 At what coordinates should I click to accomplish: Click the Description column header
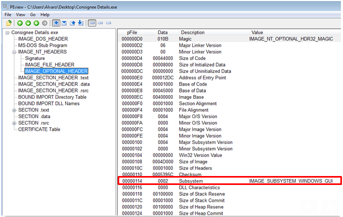coord(193,33)
